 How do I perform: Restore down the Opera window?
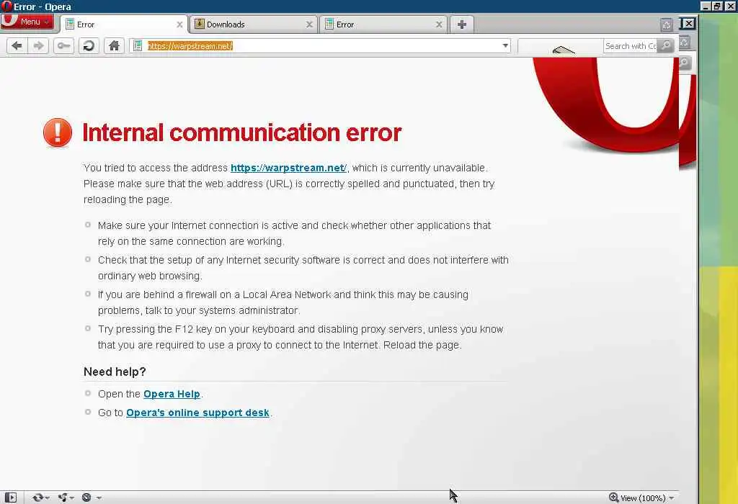coord(717,6)
